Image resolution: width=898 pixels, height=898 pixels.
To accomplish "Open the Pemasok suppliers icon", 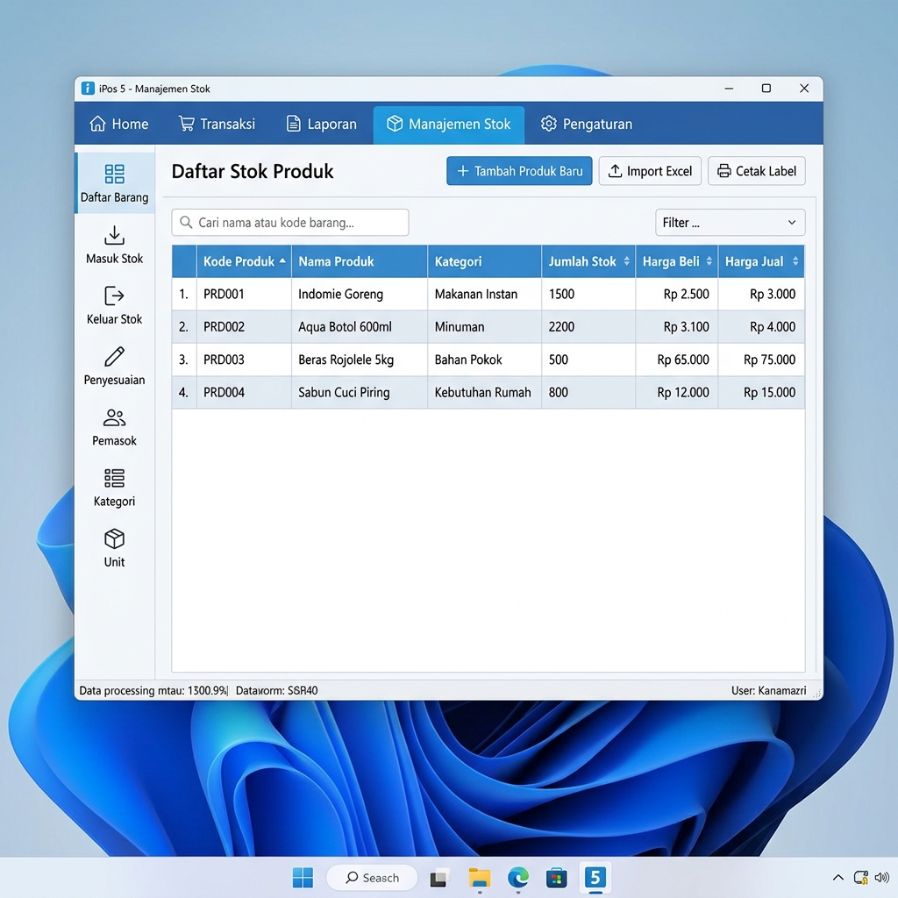I will tap(114, 417).
